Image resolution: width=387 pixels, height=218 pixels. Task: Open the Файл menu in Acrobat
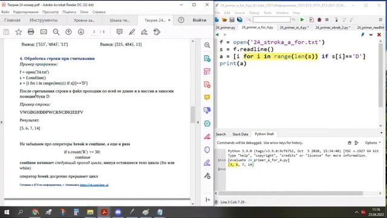[5, 12]
